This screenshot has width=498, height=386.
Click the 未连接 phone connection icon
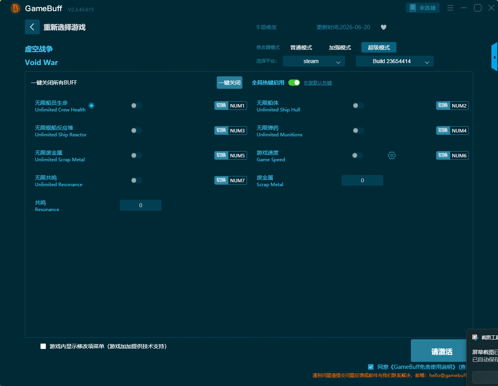click(x=412, y=8)
